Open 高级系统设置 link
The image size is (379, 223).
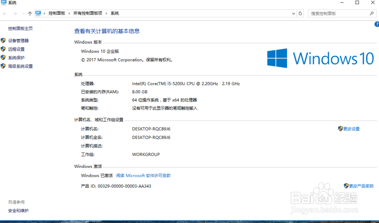point(20,66)
